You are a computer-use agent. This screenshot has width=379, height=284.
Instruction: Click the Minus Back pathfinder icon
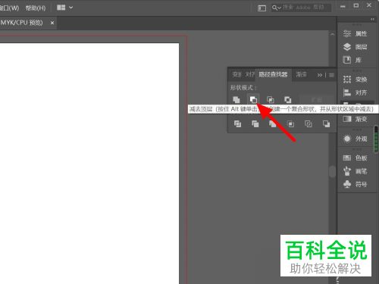click(326, 123)
